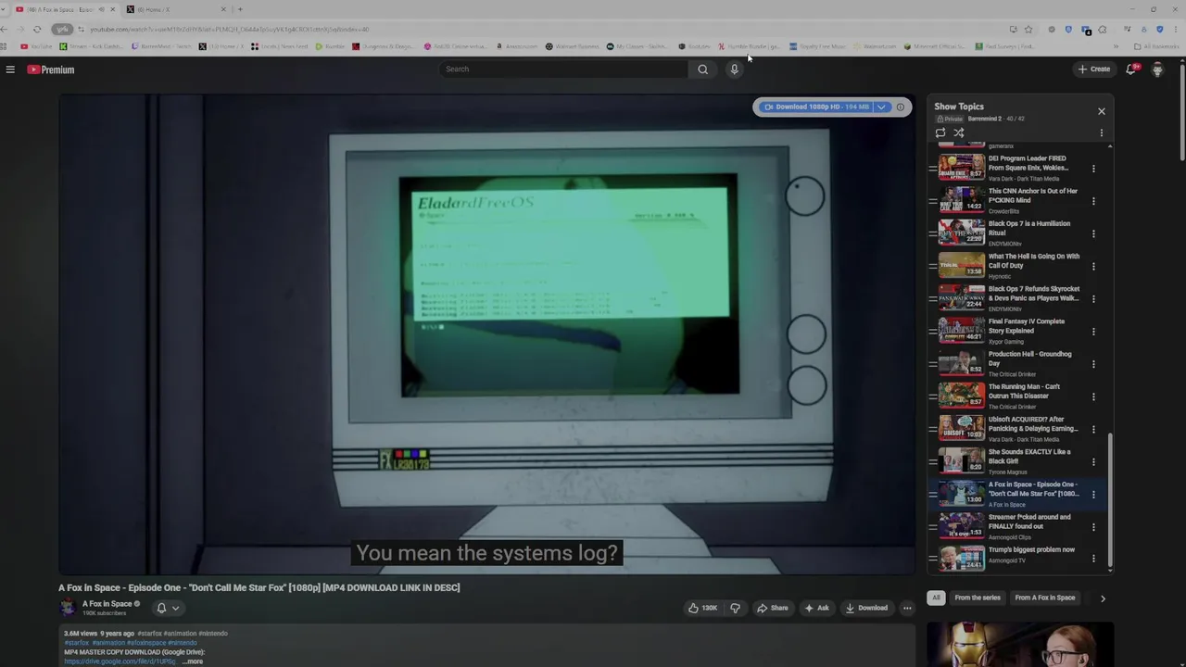Click Final Fantasy IV Complete Story title
The image size is (1186, 667).
pos(1027,326)
